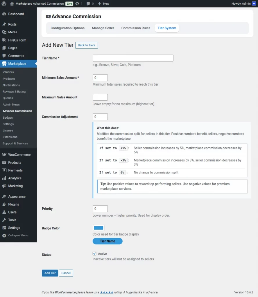Click the WordPress logo icon
Screen dimensions: 258x297
click(4, 3)
